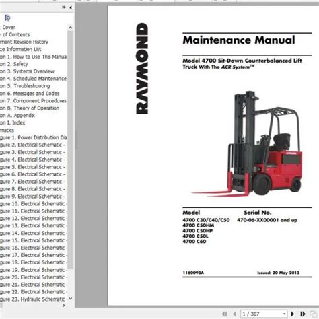This screenshot has width=319, height=319.
Task: Open Section 5. Troubleshooting bookmark
Action: coord(25,86)
